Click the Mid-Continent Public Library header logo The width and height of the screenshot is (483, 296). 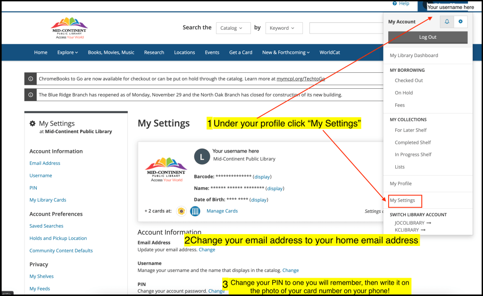[69, 28]
